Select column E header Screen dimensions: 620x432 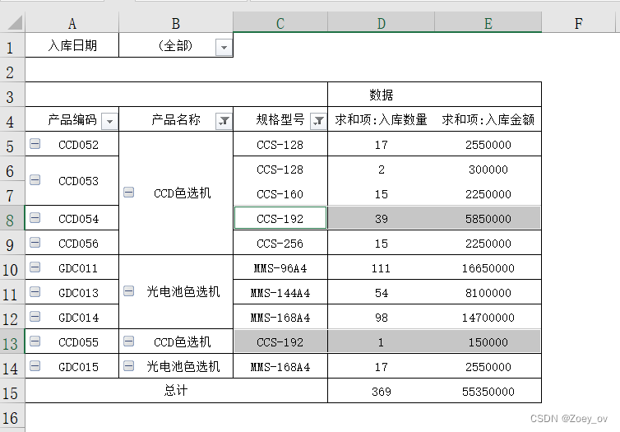pos(488,23)
